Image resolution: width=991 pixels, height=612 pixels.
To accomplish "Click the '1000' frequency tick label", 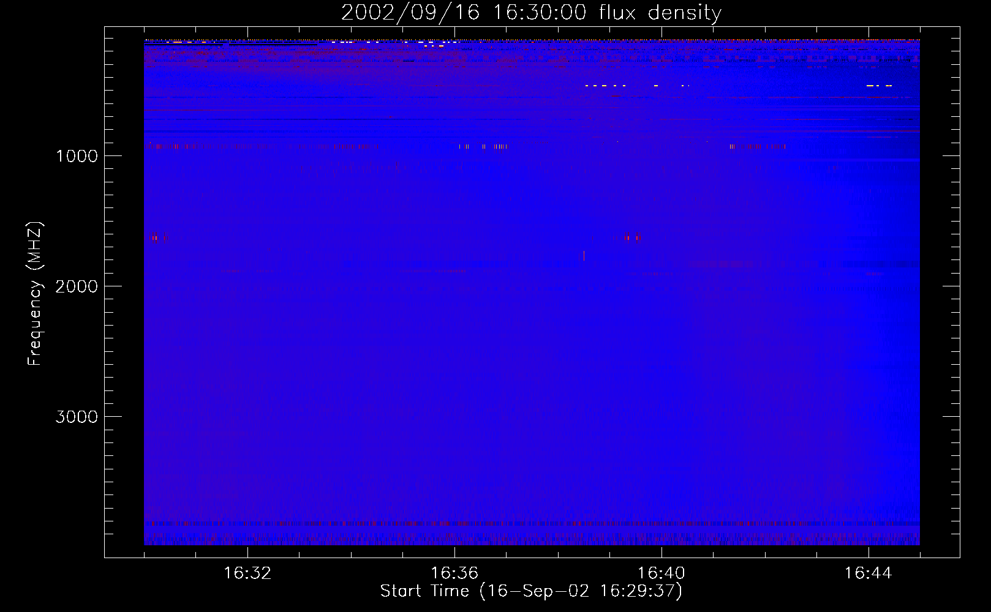I will click(77, 156).
